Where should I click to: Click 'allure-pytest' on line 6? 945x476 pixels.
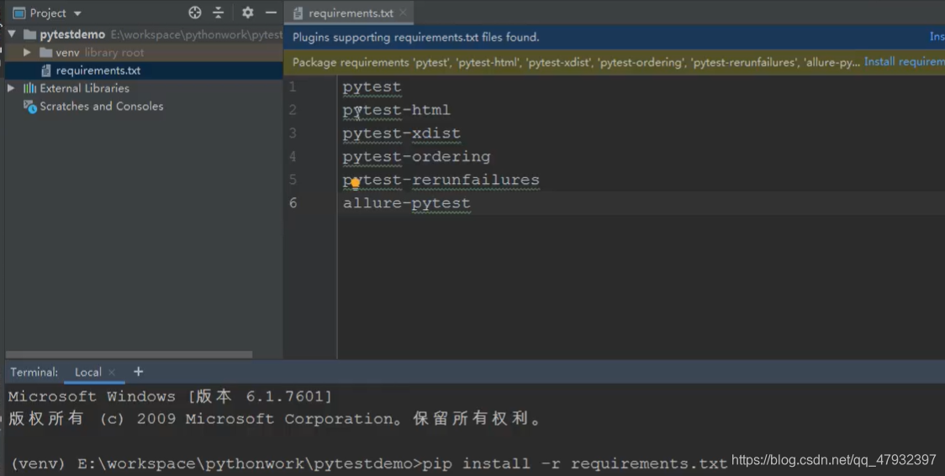click(407, 203)
